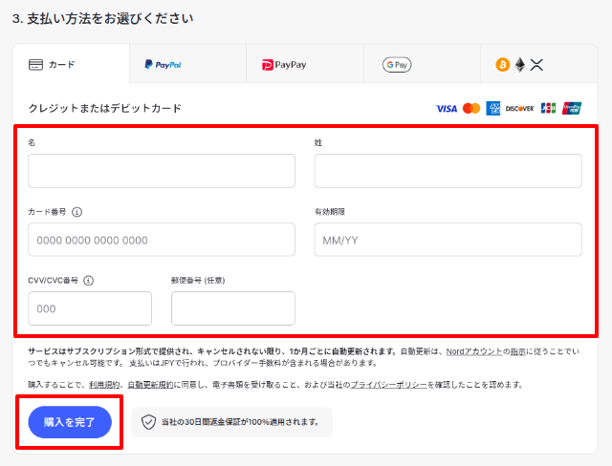Click the JCB card logo

coord(548,109)
